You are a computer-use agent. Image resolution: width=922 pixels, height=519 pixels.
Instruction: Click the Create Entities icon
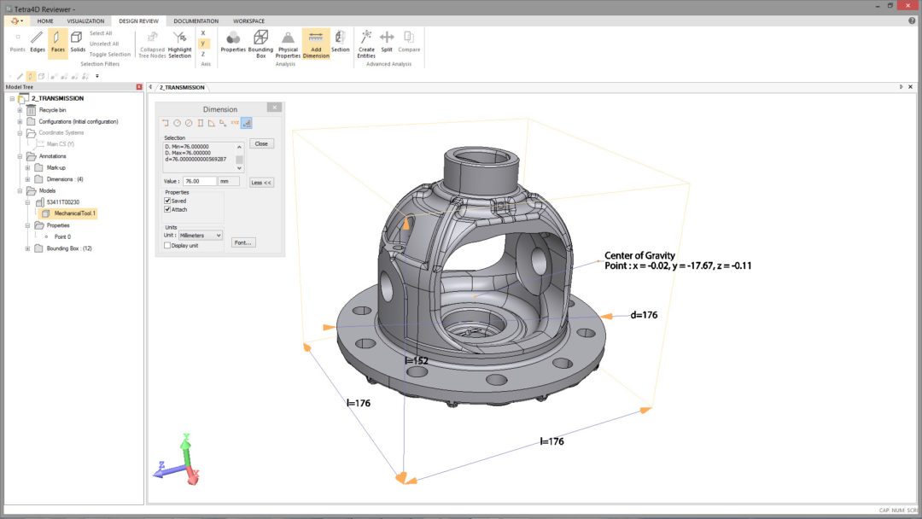click(366, 41)
